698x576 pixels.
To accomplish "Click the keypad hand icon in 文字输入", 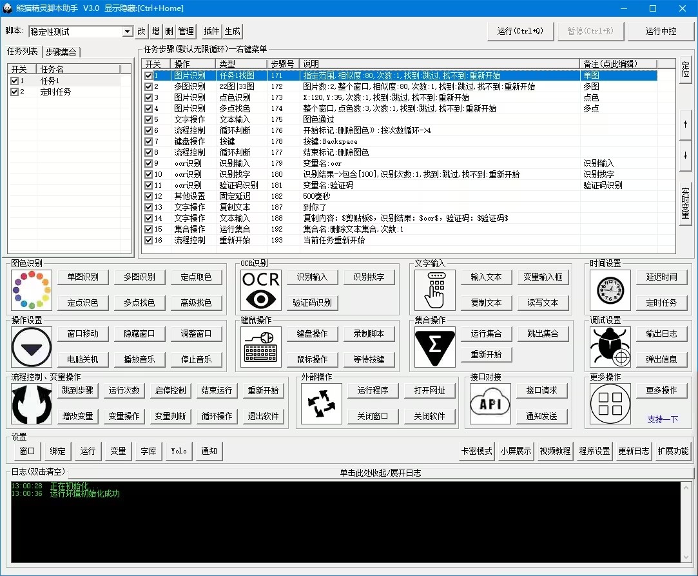I will (434, 290).
